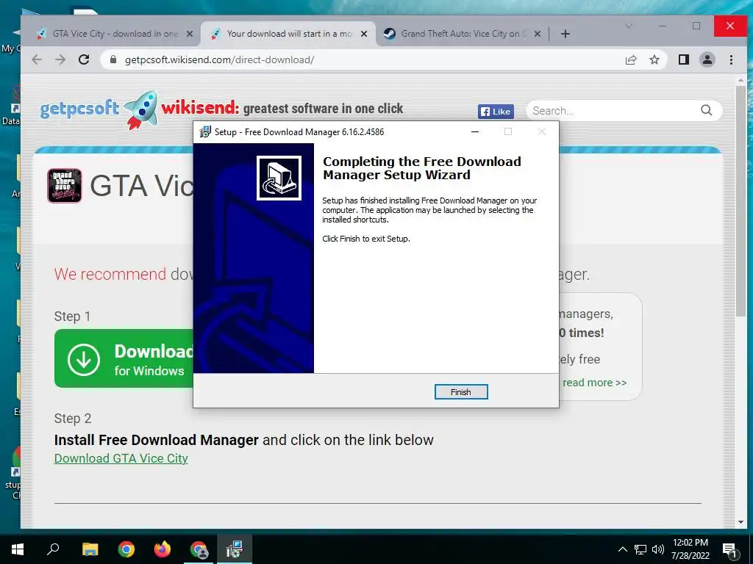This screenshot has height=564, width=753.
Task: Open Grand Theft Auto Steam tab
Action: [463, 34]
